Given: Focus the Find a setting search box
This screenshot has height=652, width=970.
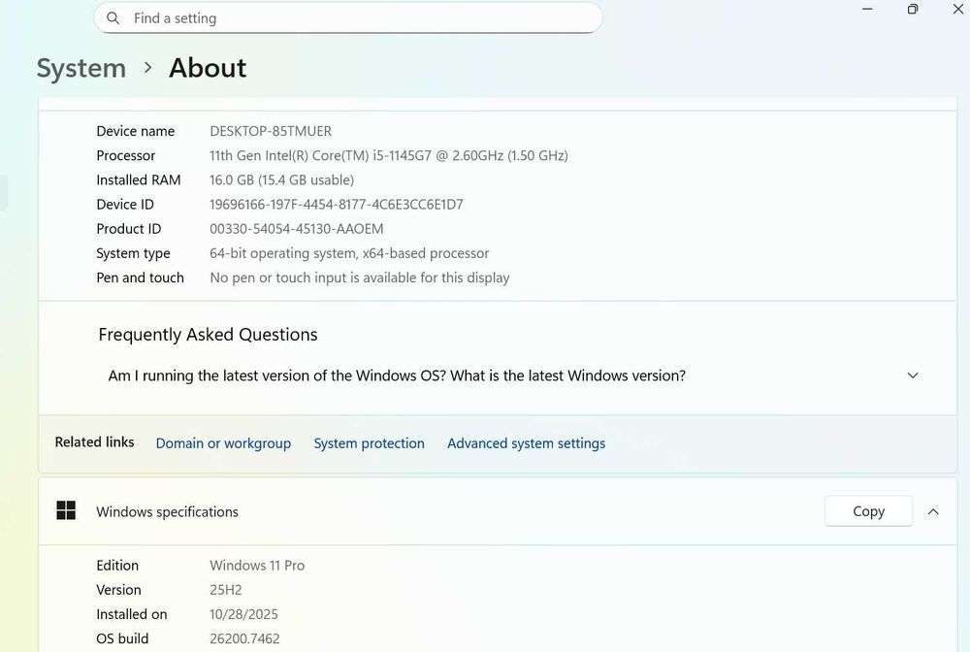Looking at the screenshot, I should tap(347, 17).
